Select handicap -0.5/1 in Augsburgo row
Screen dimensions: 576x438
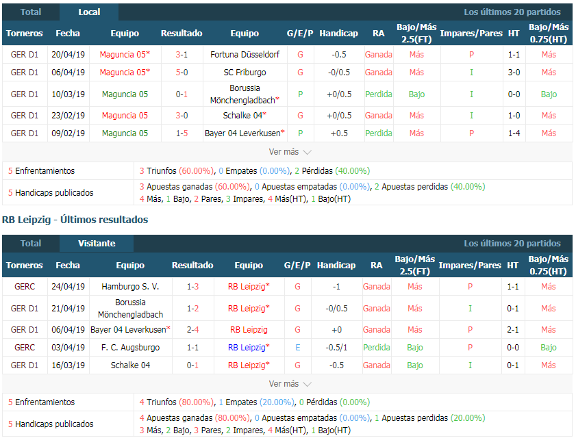pyautogui.click(x=336, y=348)
